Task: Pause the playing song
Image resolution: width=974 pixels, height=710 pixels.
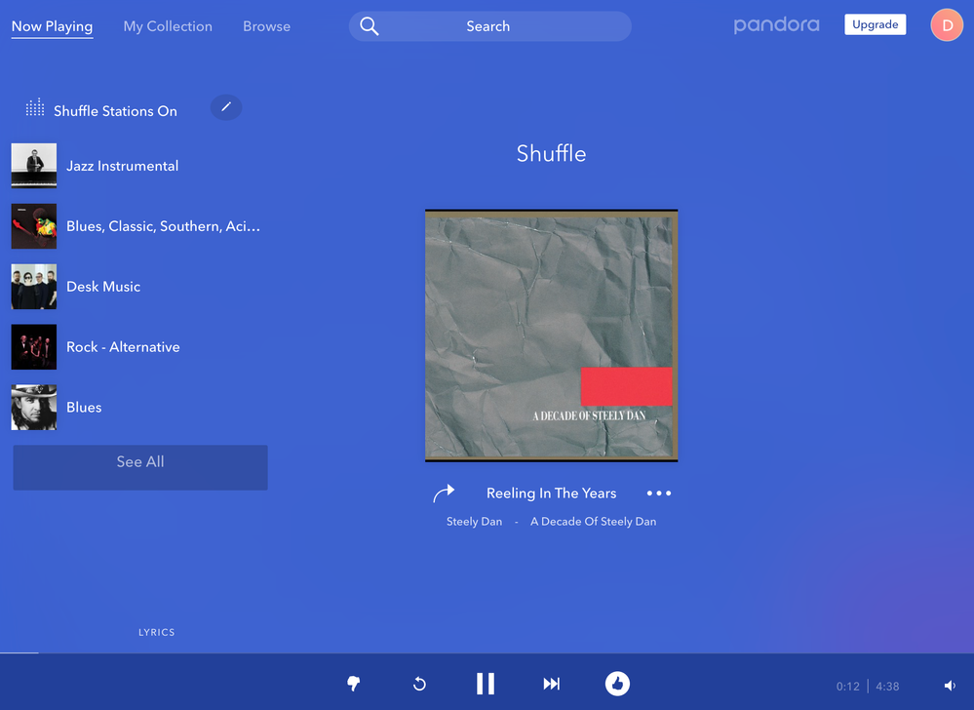Action: (486, 684)
